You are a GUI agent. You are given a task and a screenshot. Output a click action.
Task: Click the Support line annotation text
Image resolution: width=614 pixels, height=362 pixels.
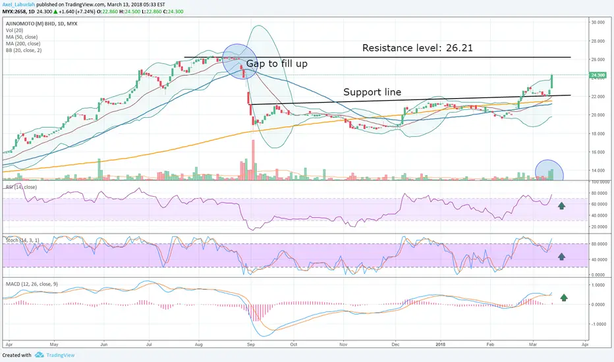pos(372,92)
